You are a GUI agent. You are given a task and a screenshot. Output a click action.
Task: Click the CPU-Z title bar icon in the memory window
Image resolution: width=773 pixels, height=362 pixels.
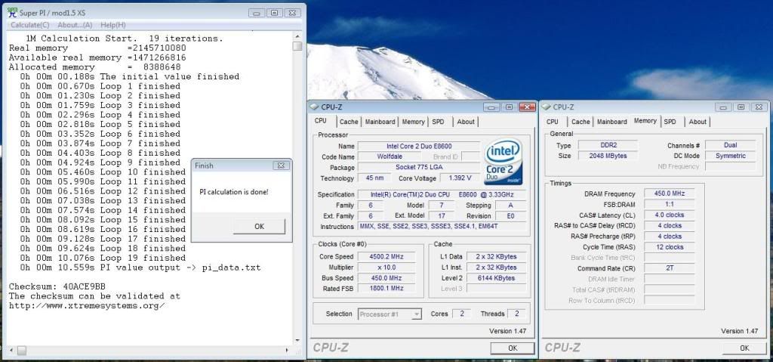click(x=547, y=107)
